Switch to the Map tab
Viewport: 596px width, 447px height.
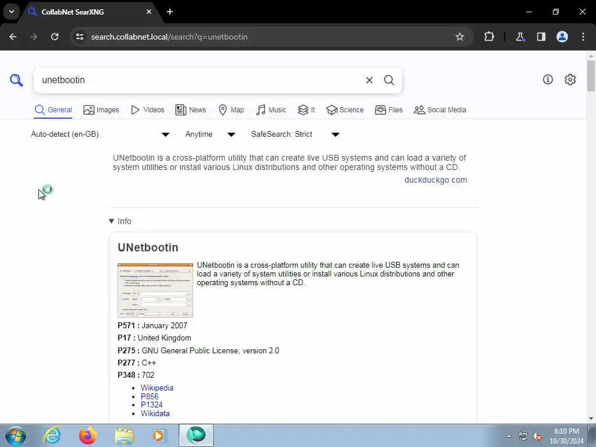click(231, 110)
